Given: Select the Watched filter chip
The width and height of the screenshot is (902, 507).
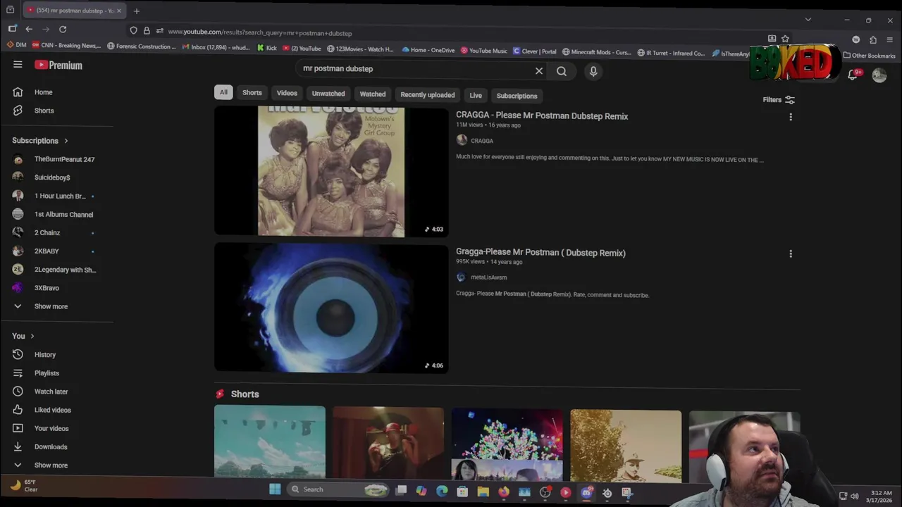Looking at the screenshot, I should pyautogui.click(x=373, y=94).
